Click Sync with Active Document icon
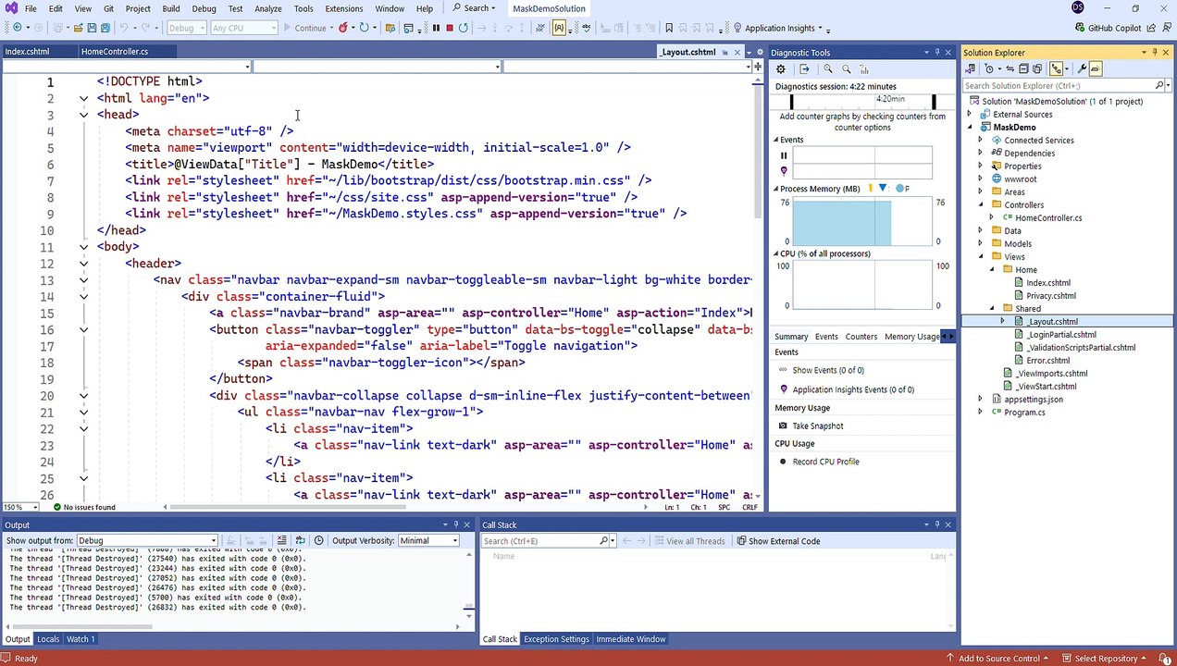The height and width of the screenshot is (666, 1177). [1010, 68]
